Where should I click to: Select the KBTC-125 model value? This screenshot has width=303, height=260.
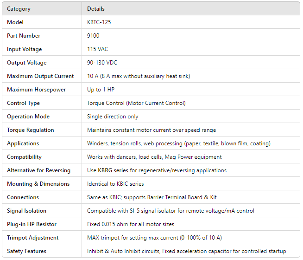point(99,22)
